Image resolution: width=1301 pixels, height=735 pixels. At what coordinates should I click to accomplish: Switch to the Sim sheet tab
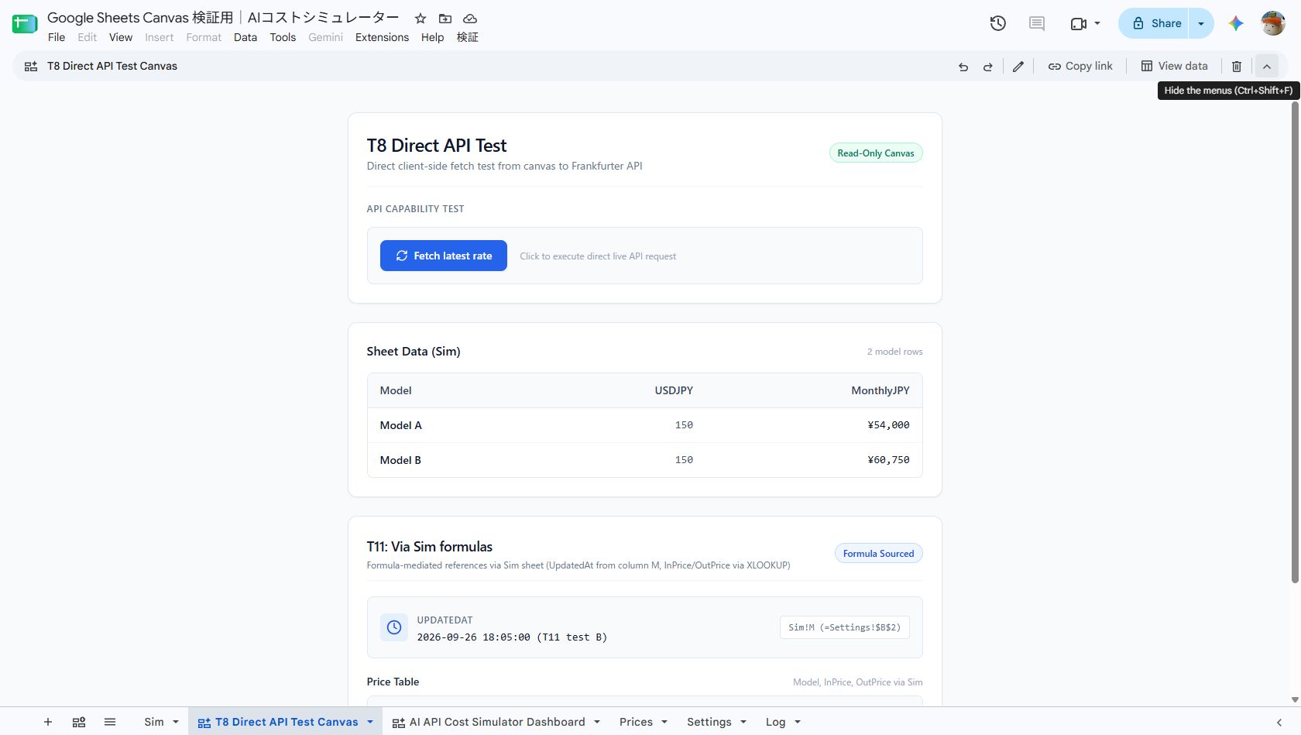click(154, 722)
